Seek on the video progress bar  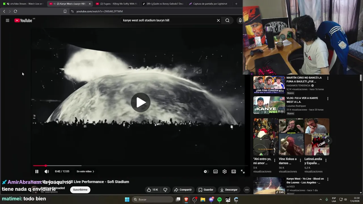(x=140, y=166)
